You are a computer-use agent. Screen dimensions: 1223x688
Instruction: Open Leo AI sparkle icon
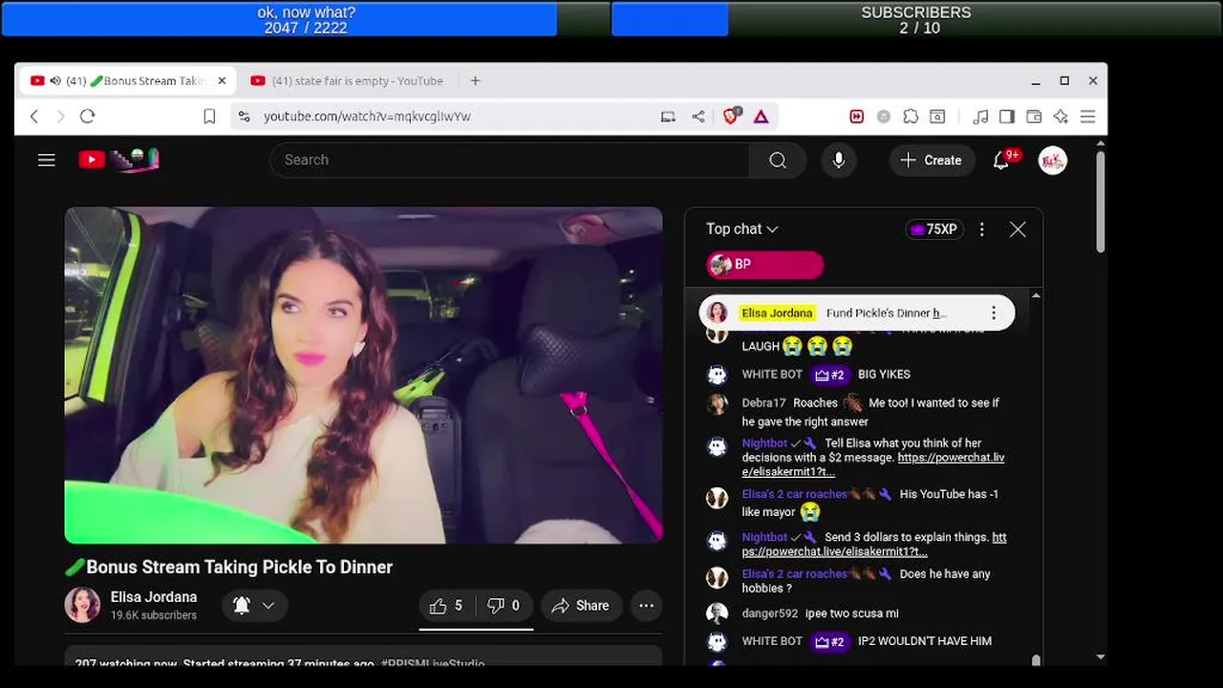pos(1061,117)
